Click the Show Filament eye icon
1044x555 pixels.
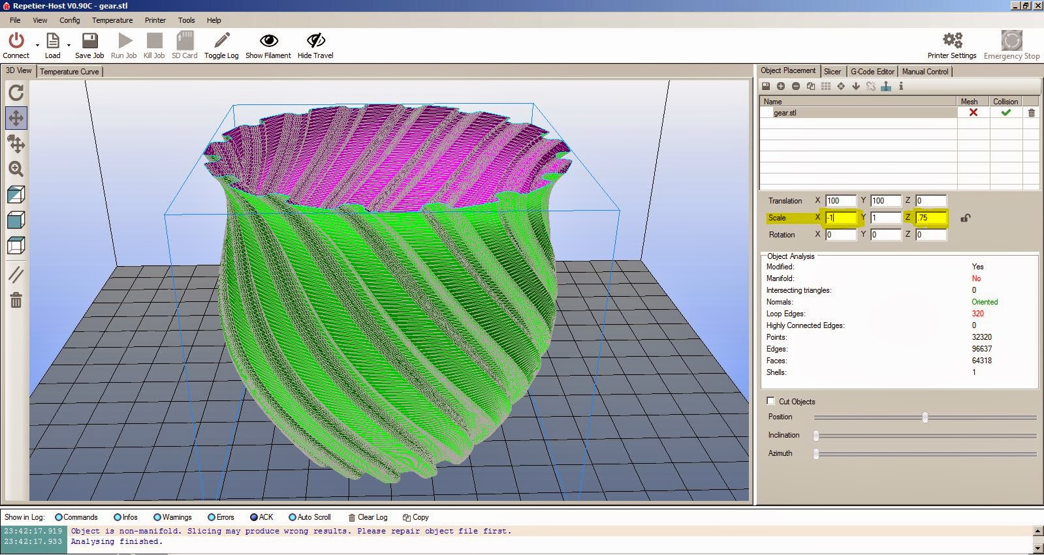(268, 40)
